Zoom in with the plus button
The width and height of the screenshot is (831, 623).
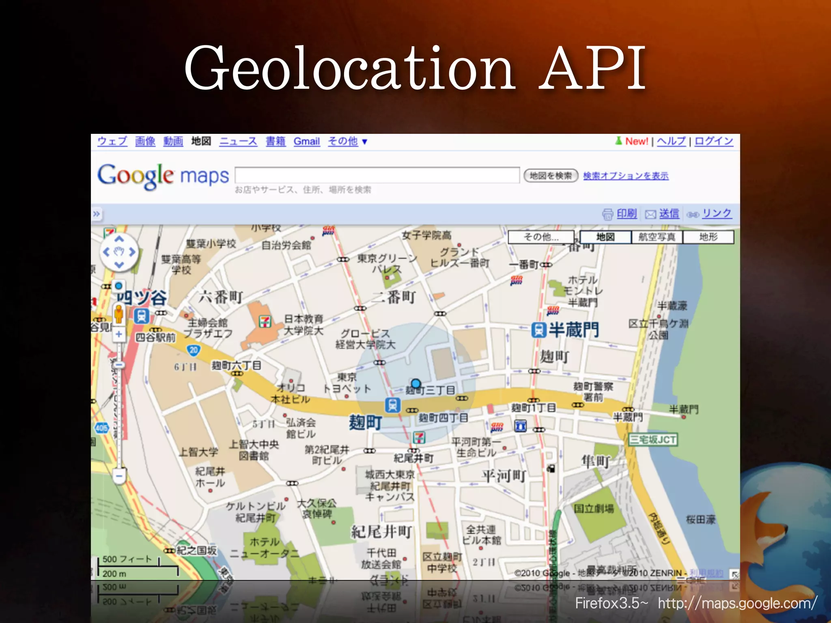[x=118, y=334]
